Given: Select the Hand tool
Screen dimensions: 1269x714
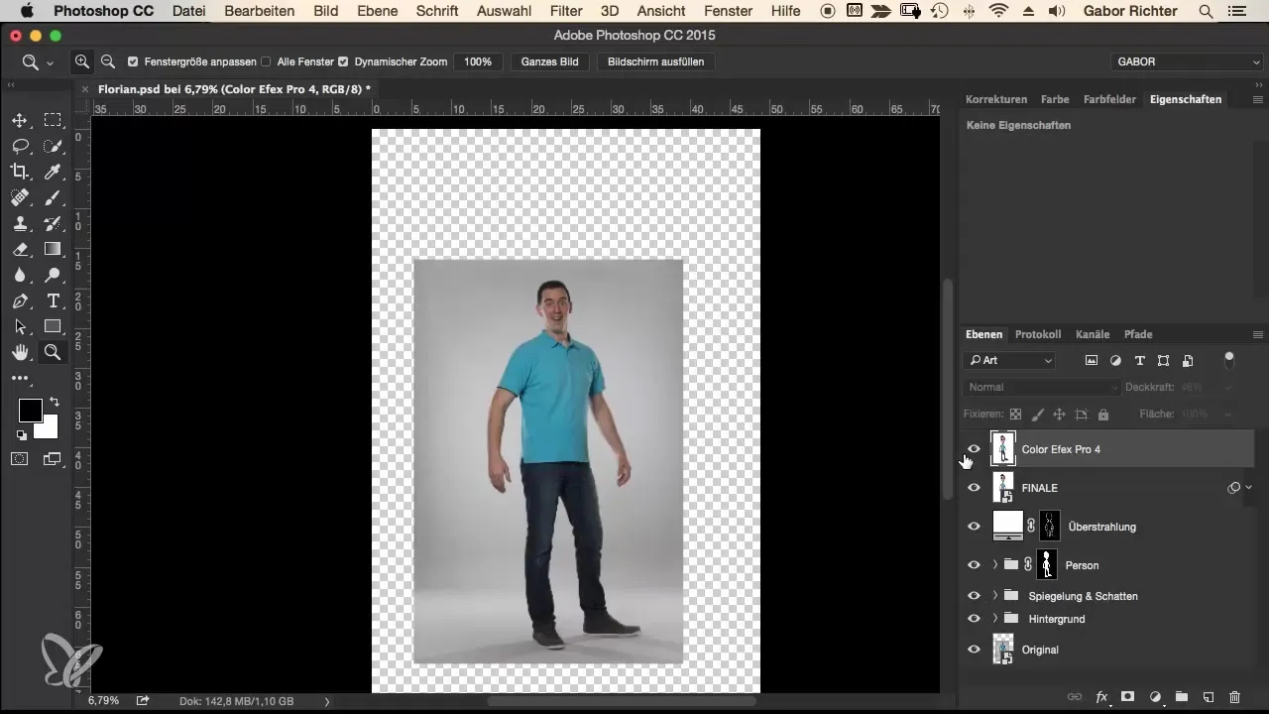Looking at the screenshot, I should click(x=19, y=352).
